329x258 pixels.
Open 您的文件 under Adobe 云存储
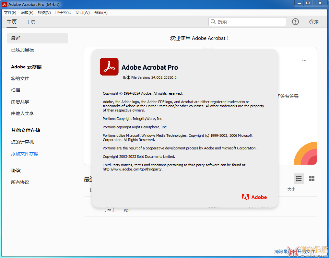click(x=20, y=78)
